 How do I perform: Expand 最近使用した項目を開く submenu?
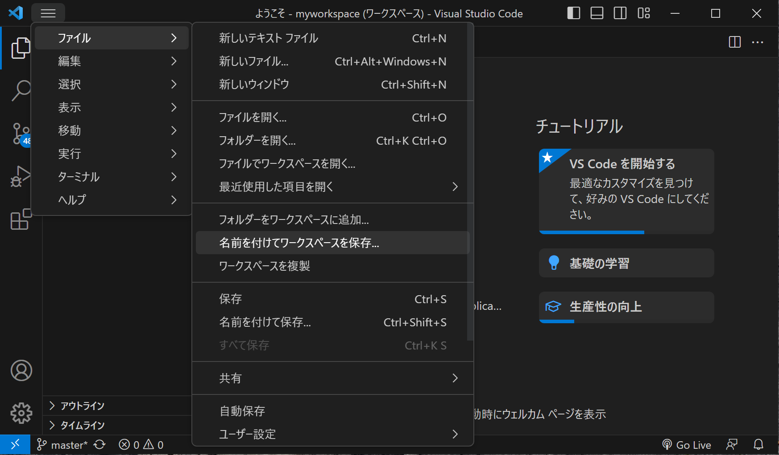332,187
